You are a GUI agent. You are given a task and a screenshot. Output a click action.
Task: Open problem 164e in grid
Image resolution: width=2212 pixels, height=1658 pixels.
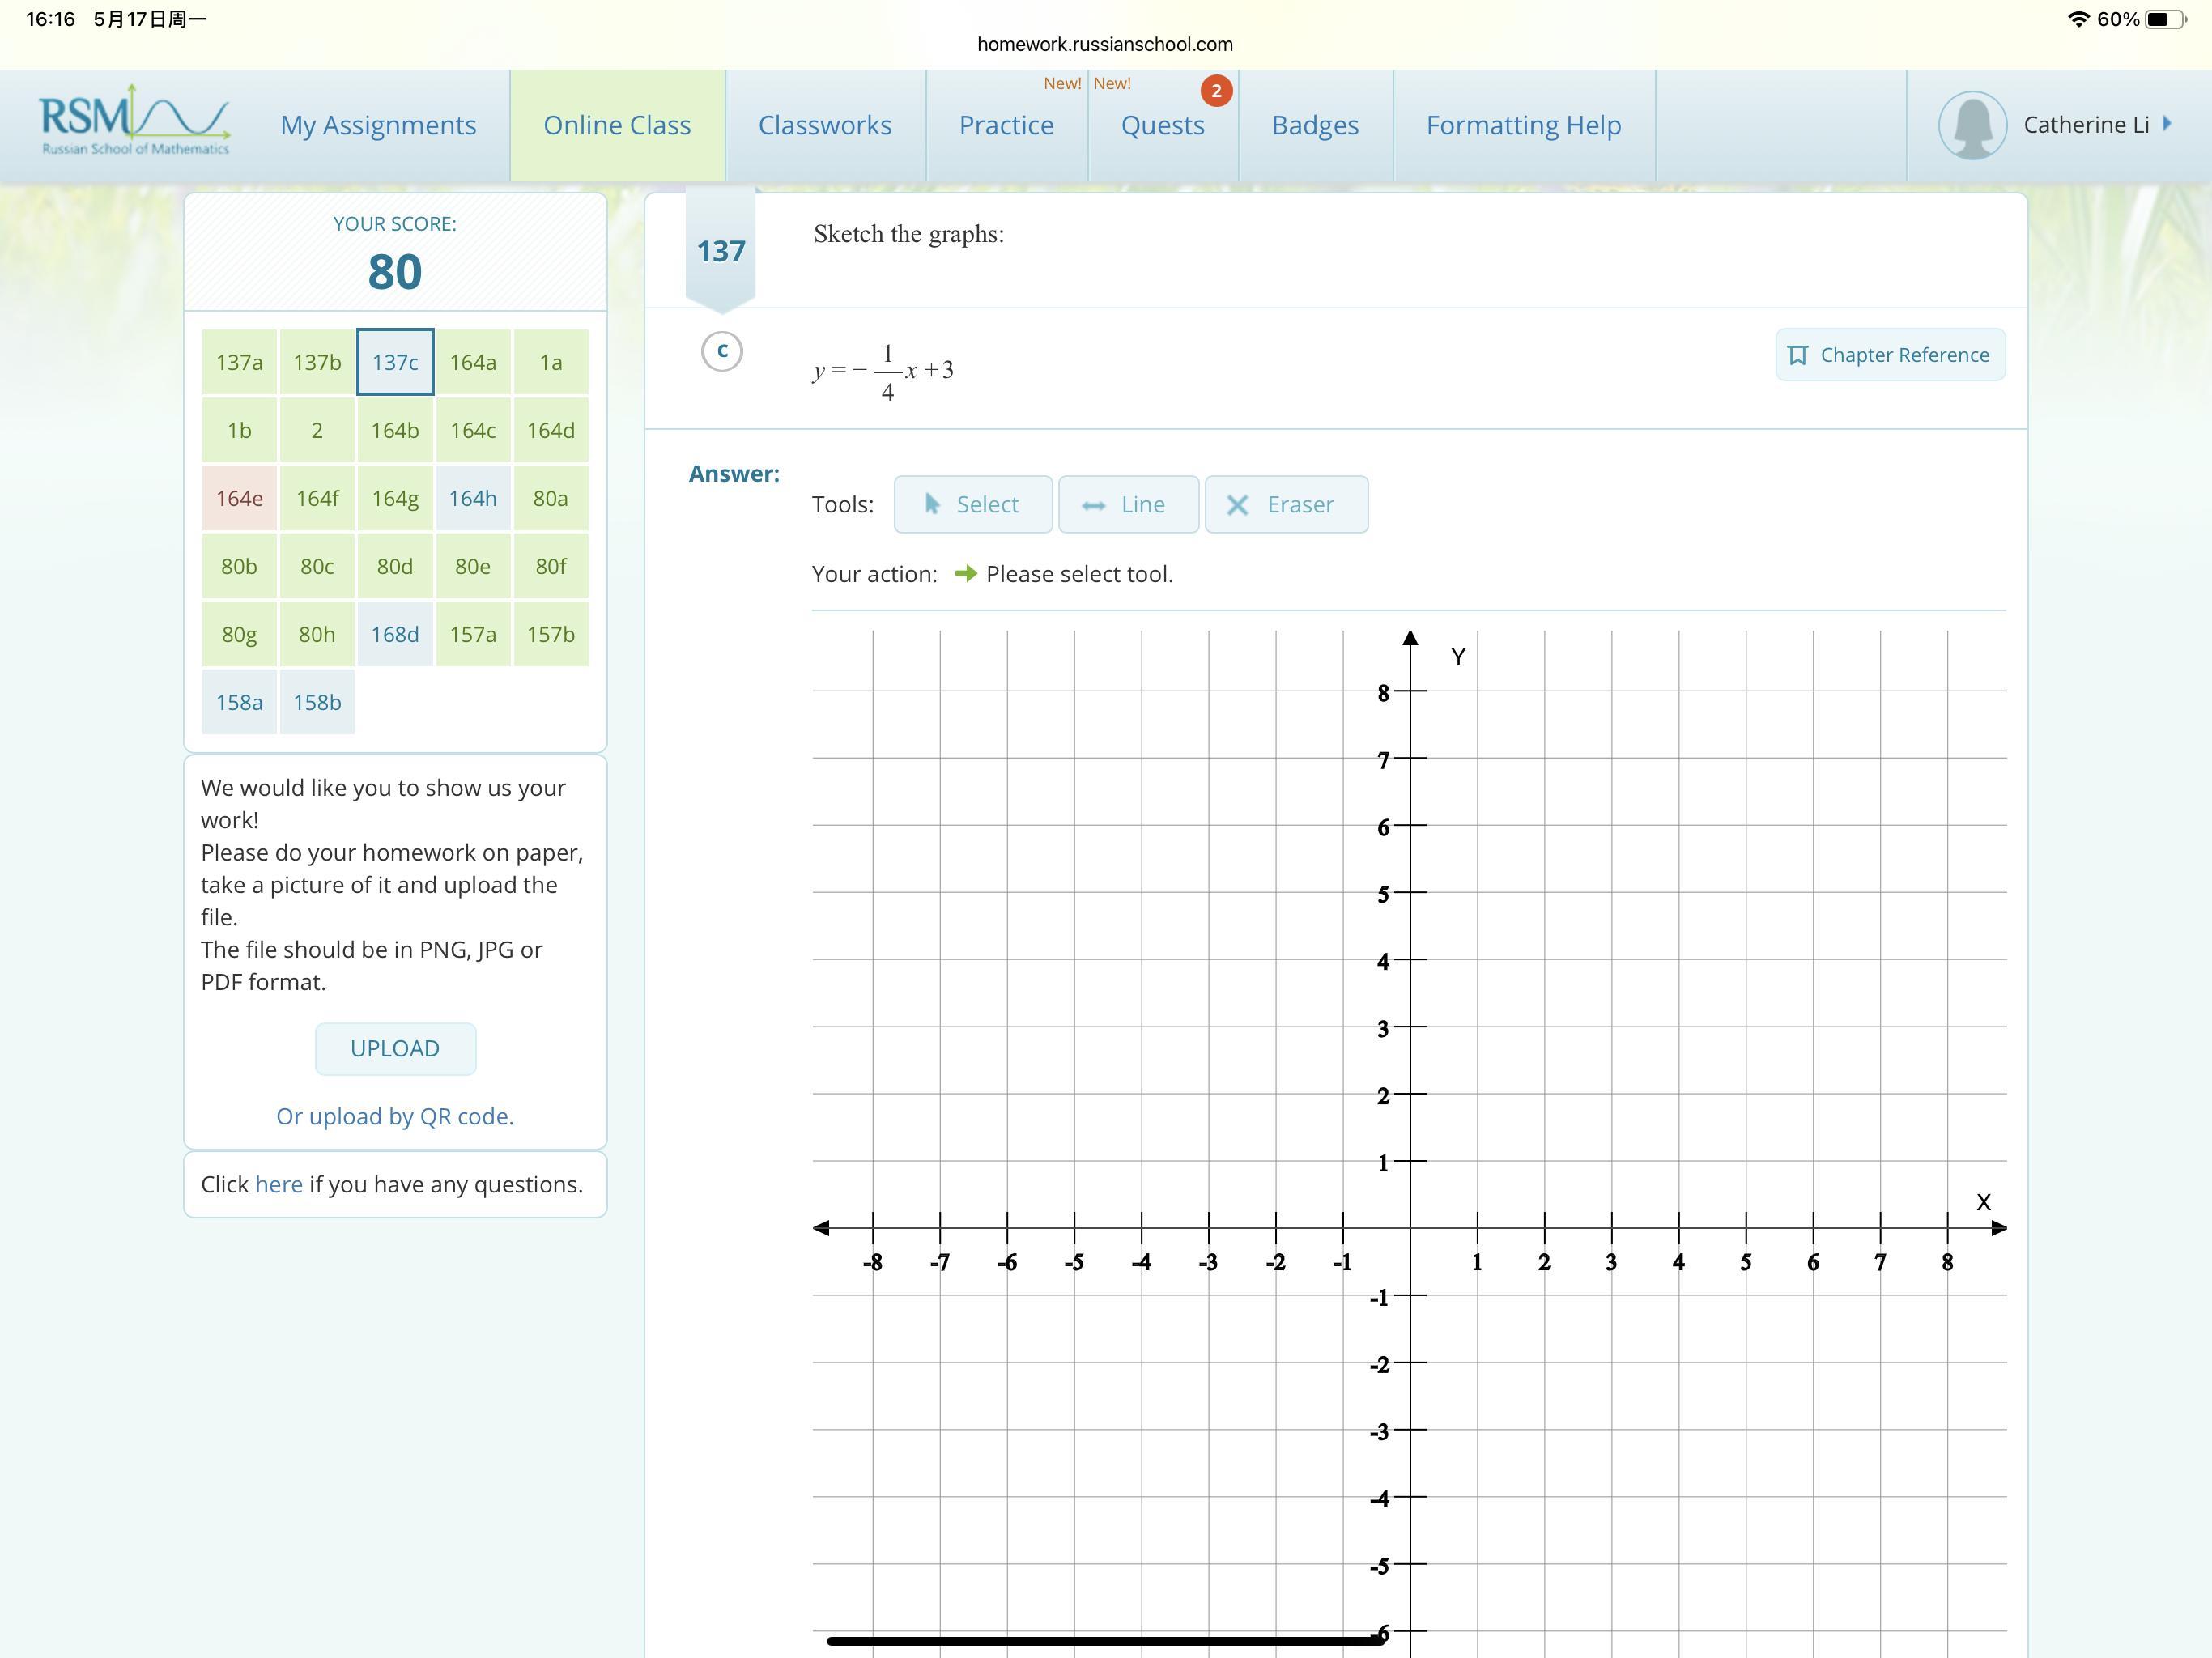pyautogui.click(x=239, y=498)
